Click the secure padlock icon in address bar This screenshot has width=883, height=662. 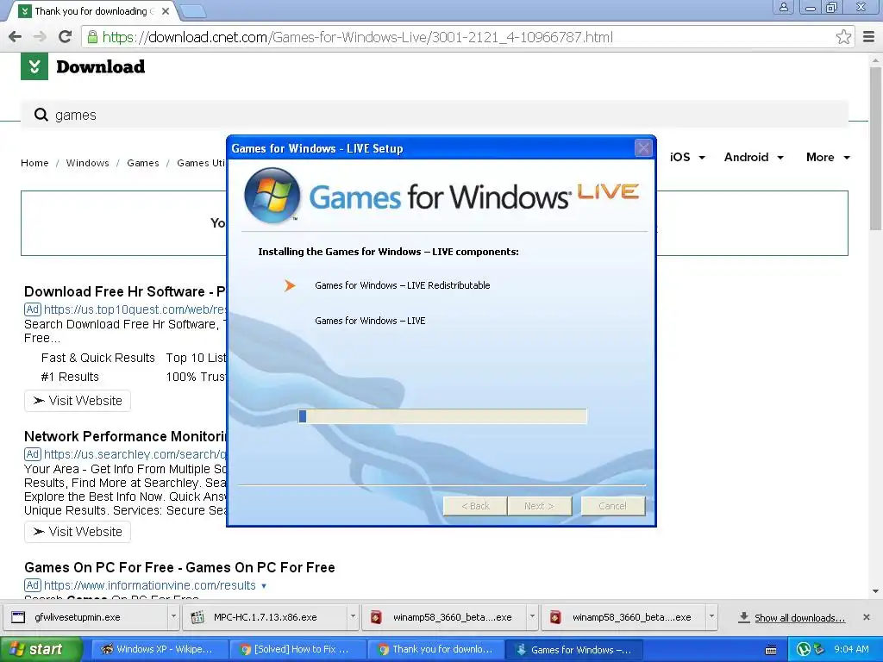tap(91, 37)
